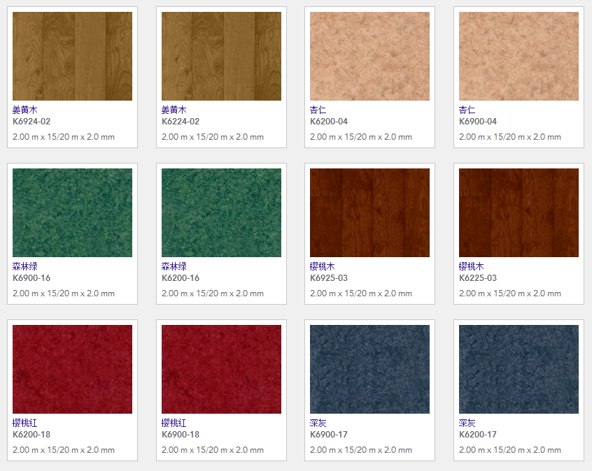Open the 杏仁 name link above K6900-04
Viewport: 592px width, 471px height.
pyautogui.click(x=467, y=110)
